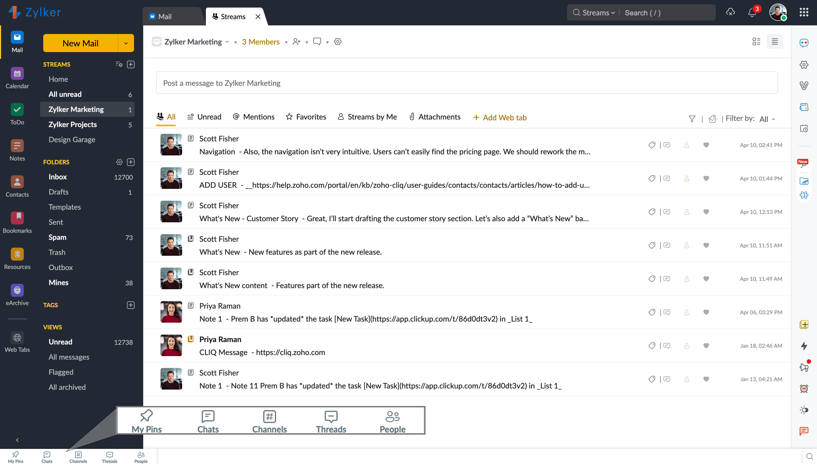Open the Zylker Marketing stream settings gear
Viewport: 817px width, 464px height.
click(x=338, y=42)
